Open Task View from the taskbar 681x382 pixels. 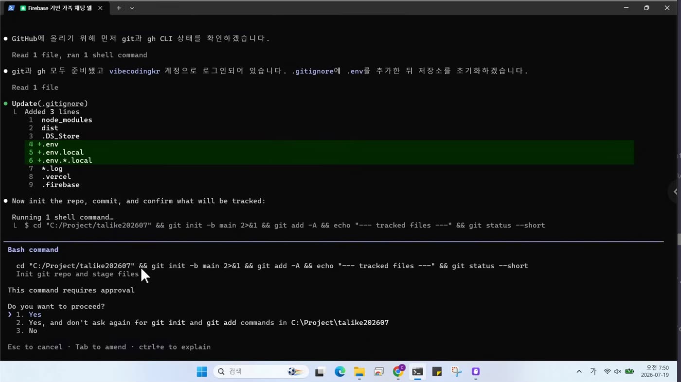pyautogui.click(x=320, y=372)
